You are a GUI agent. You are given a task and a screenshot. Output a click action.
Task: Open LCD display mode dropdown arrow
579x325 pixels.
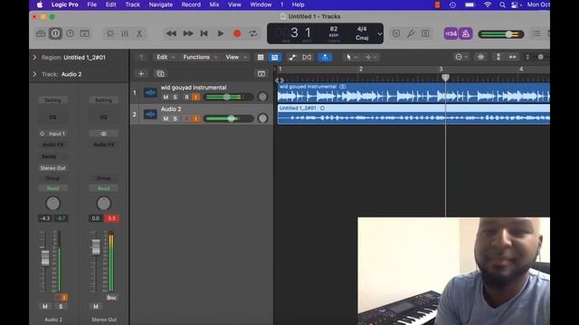(380, 34)
